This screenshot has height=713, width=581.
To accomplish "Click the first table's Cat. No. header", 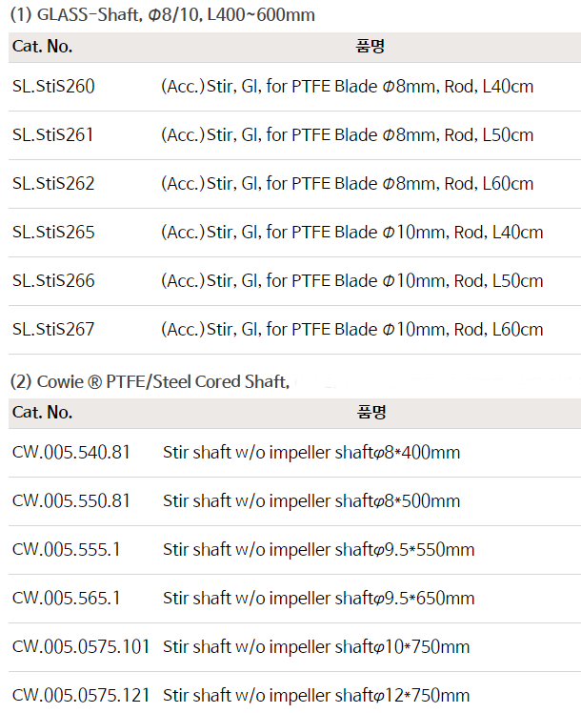I will click(x=42, y=46).
